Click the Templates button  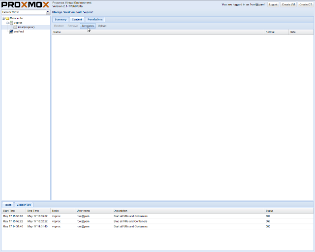[x=88, y=26]
